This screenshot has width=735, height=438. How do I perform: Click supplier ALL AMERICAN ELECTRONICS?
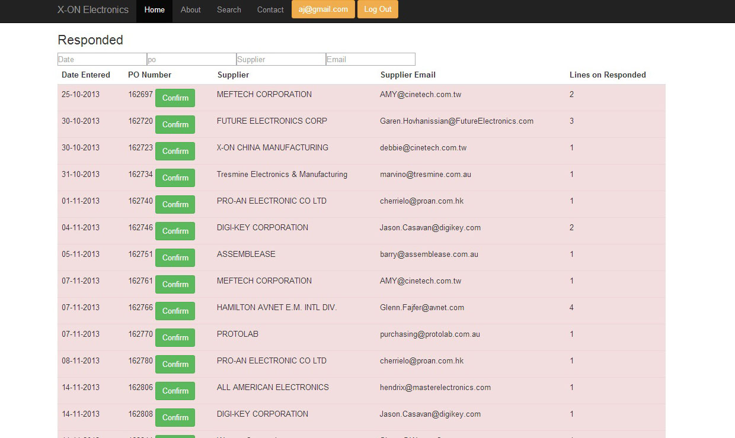coord(273,387)
